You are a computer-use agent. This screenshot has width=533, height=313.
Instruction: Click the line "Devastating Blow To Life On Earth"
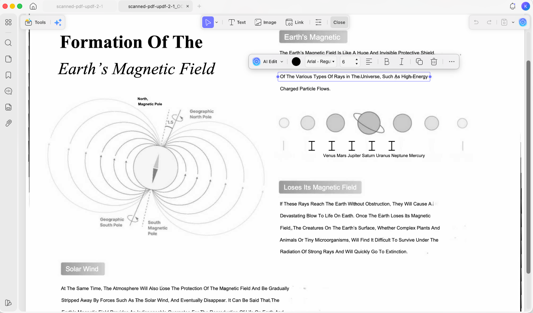click(x=355, y=216)
